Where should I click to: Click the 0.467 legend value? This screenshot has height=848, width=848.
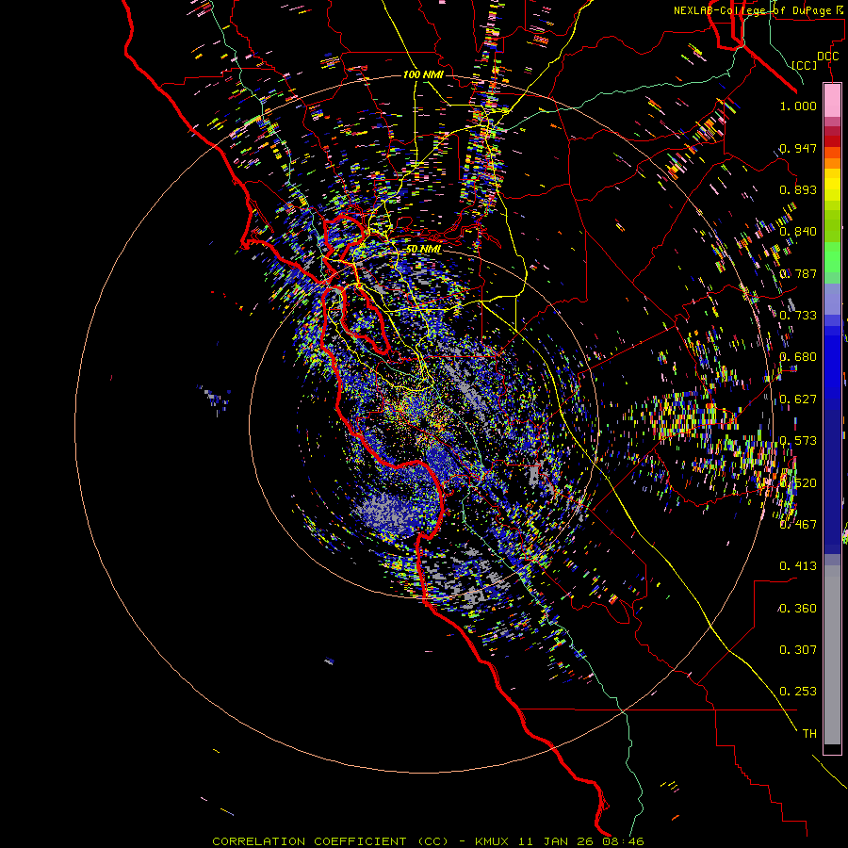[x=798, y=525]
